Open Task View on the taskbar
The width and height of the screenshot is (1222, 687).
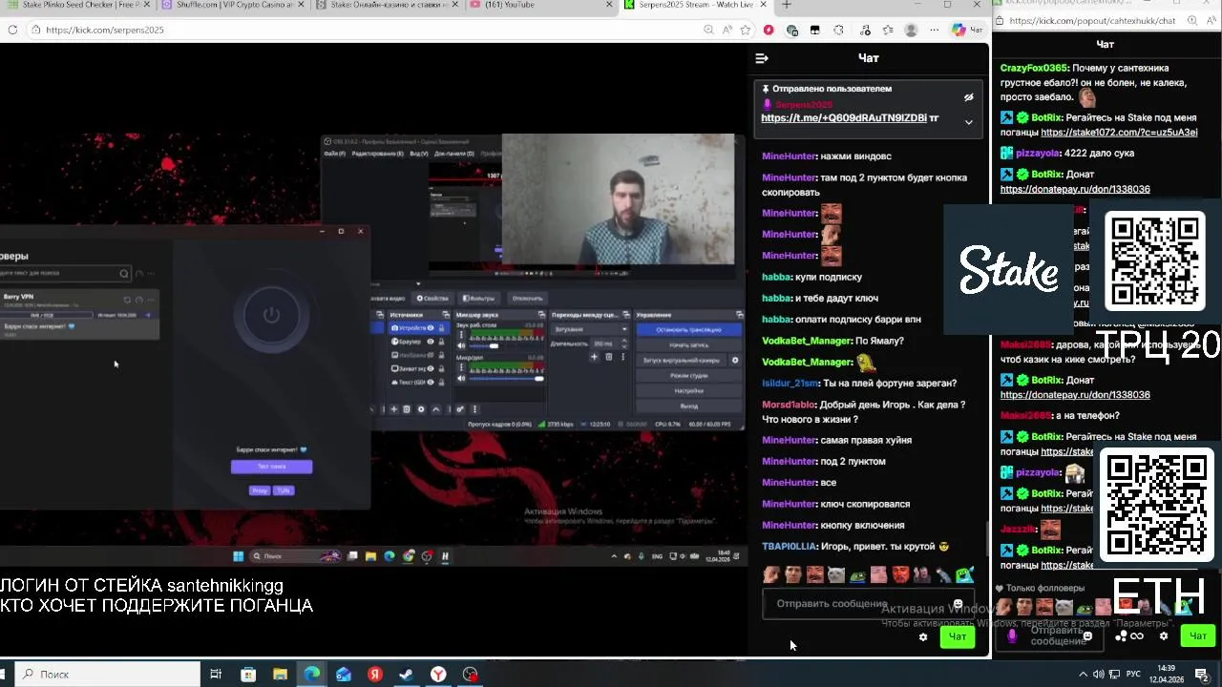[216, 674]
